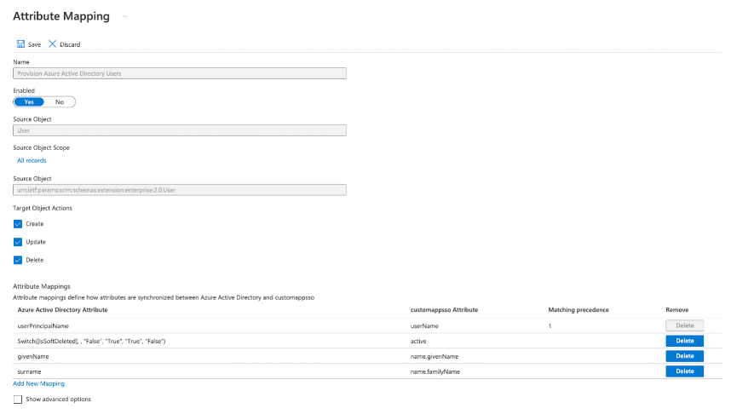731x414 pixels.
Task: Click the Save floppy disk icon
Action: tap(20, 43)
